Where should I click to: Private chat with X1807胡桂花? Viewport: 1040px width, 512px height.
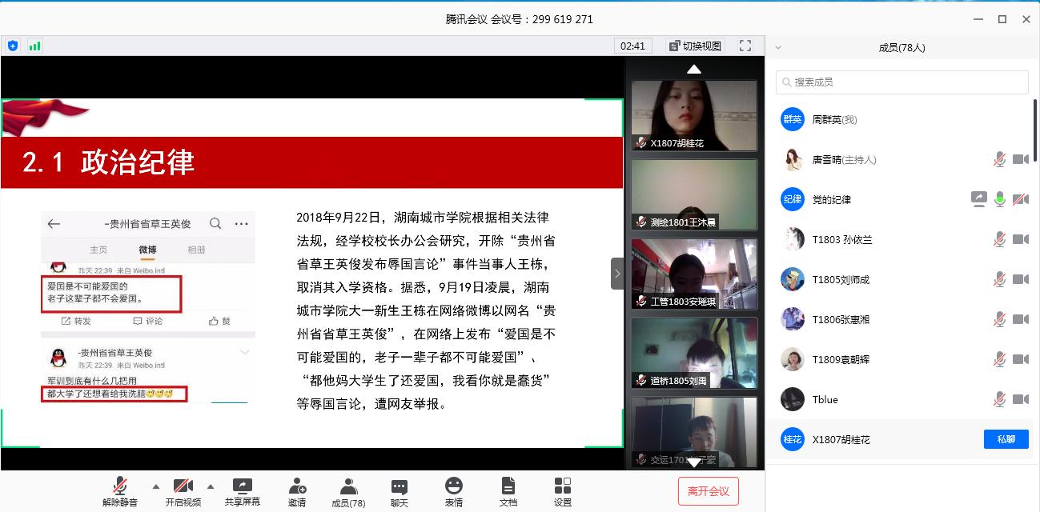pos(1006,439)
